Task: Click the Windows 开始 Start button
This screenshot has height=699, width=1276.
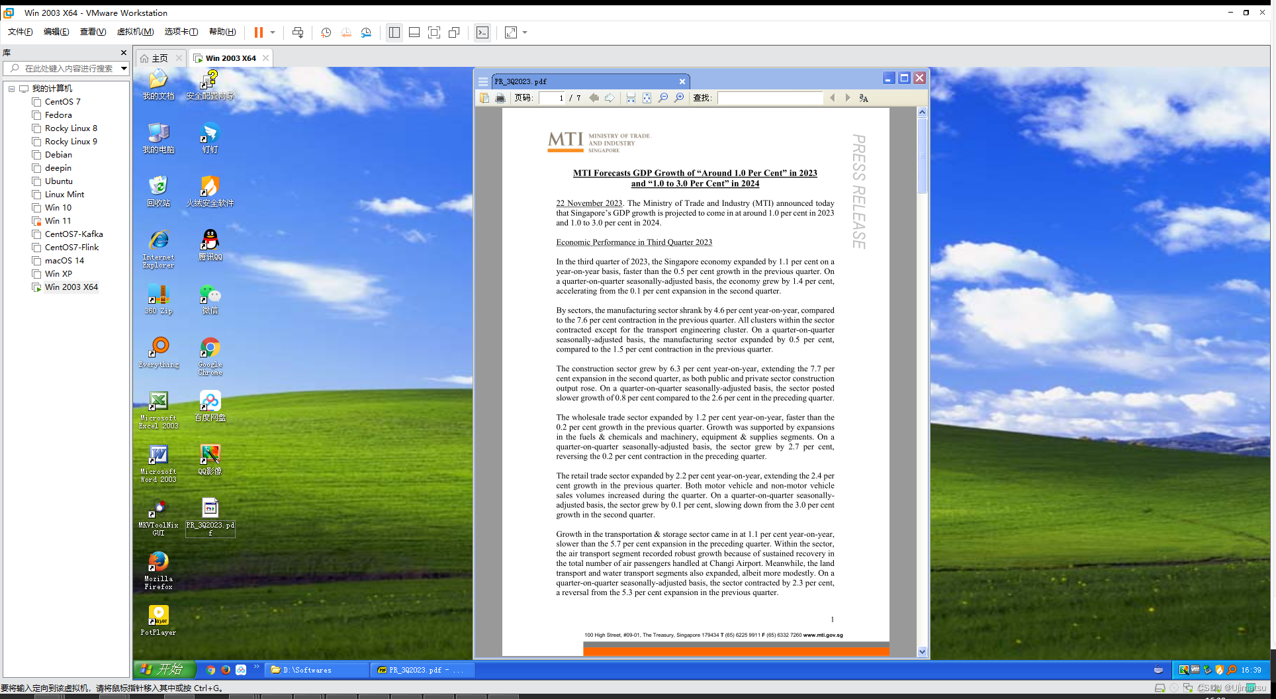Action: 165,669
